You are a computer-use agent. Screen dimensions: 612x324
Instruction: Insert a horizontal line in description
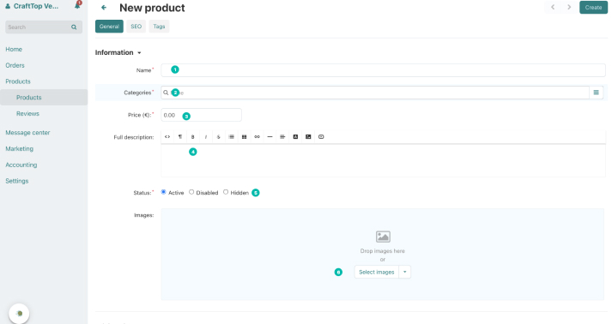click(x=270, y=137)
